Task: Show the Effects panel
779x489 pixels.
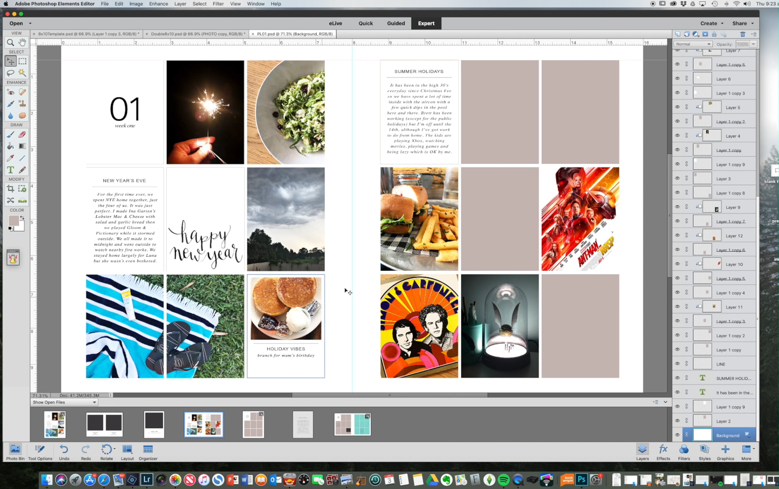Action: tap(663, 452)
